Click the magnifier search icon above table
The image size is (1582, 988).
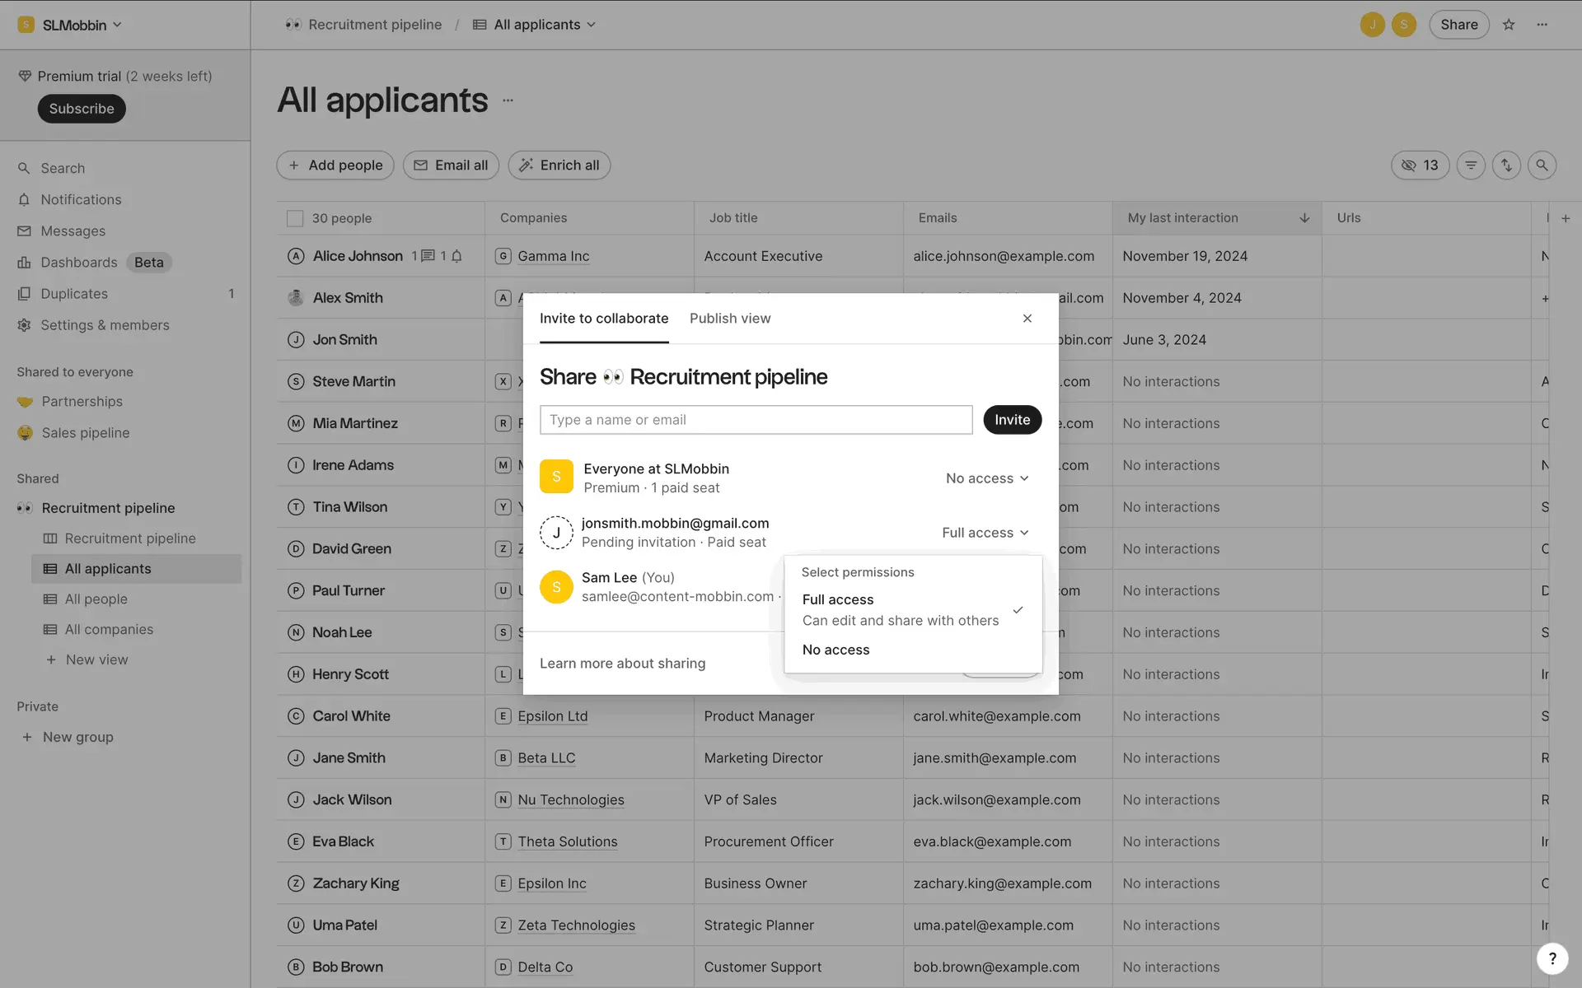(x=1542, y=165)
